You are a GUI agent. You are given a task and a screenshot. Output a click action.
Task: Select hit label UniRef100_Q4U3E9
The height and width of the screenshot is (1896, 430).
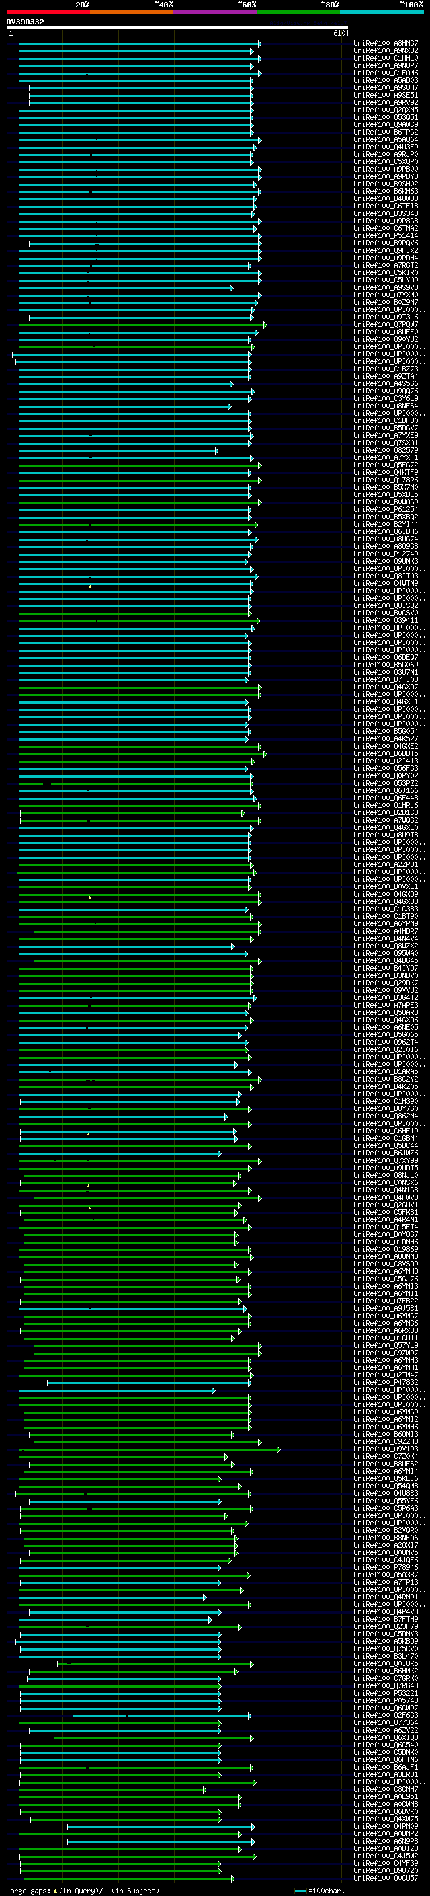pyautogui.click(x=386, y=147)
